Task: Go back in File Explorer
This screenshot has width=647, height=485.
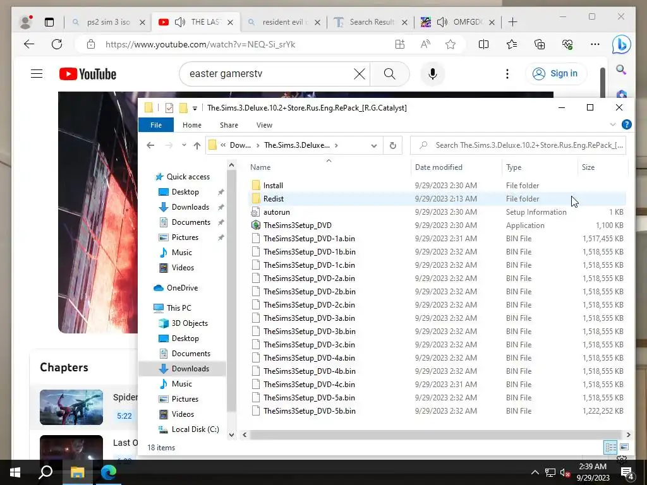Action: coord(150,145)
